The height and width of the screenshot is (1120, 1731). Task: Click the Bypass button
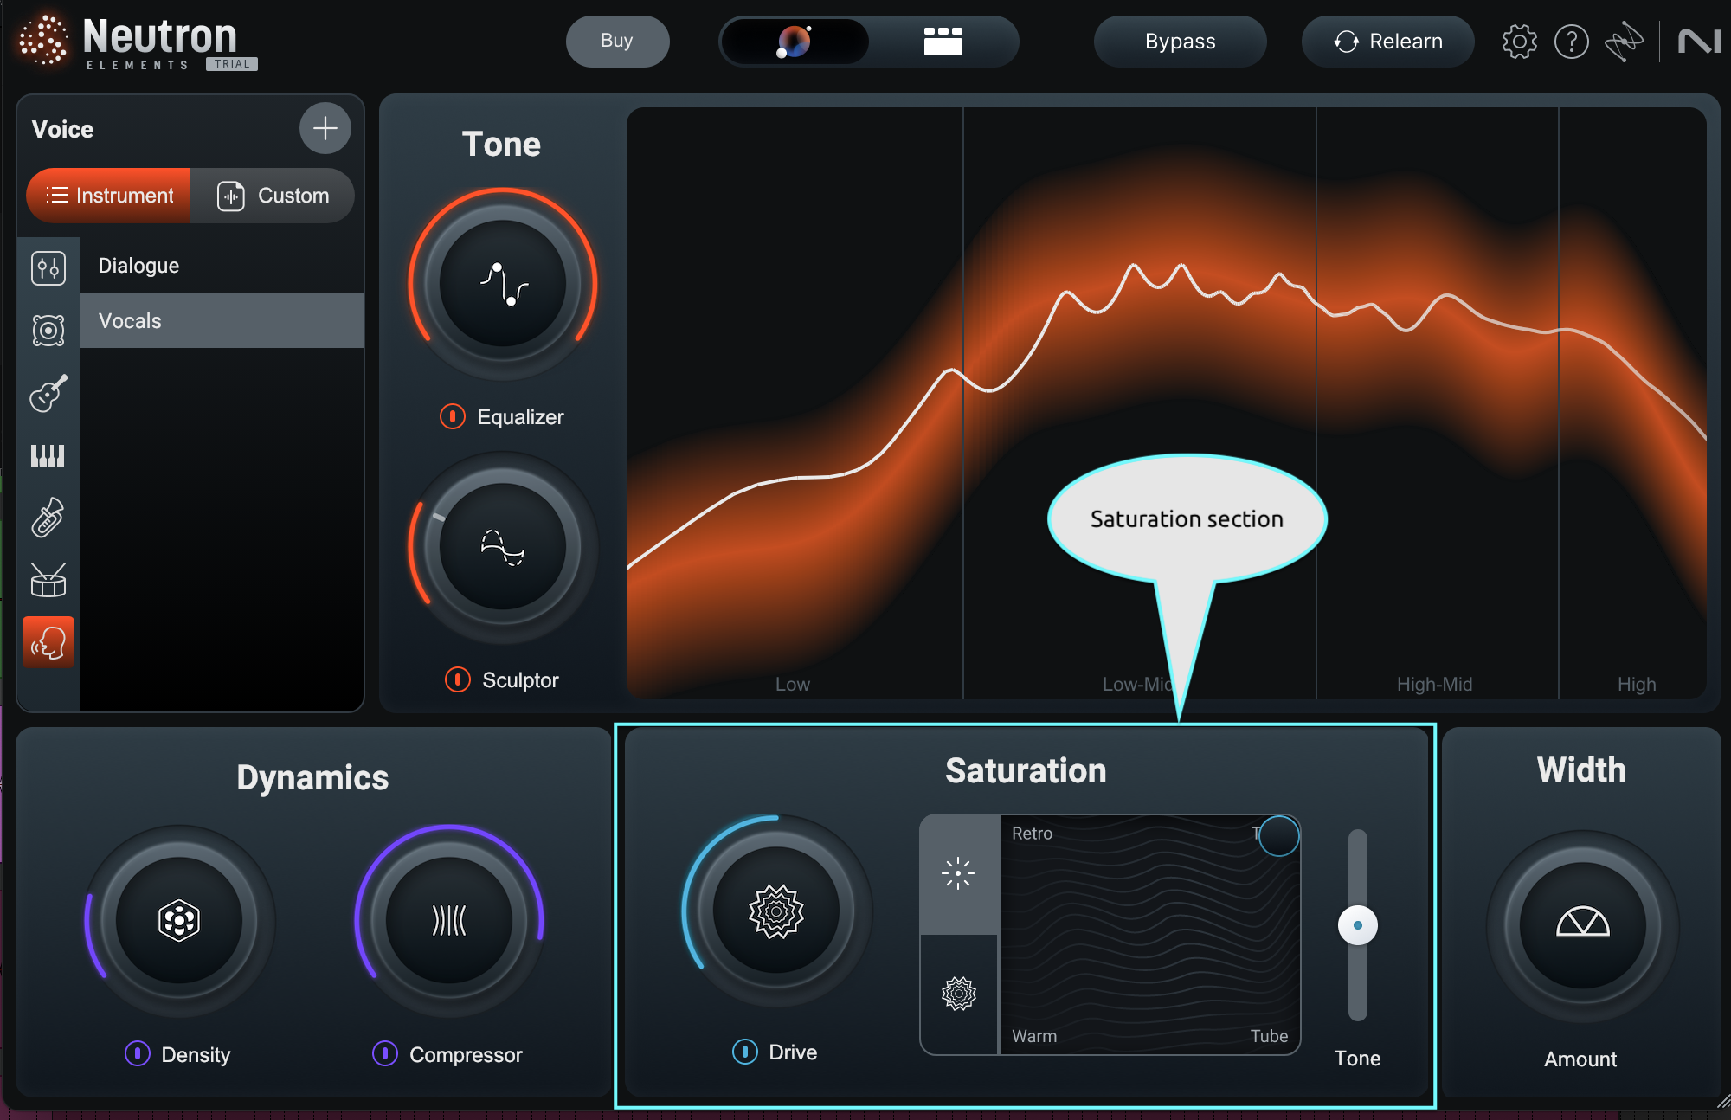click(1180, 41)
